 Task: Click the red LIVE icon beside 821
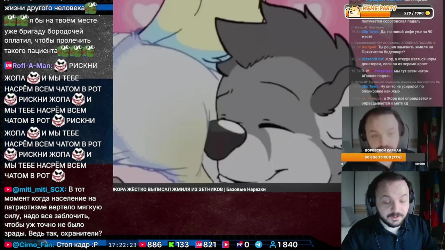click(199, 245)
